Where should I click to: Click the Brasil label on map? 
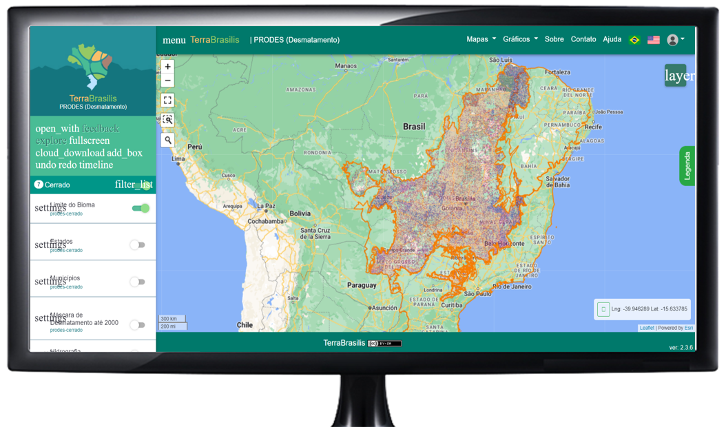coord(414,127)
